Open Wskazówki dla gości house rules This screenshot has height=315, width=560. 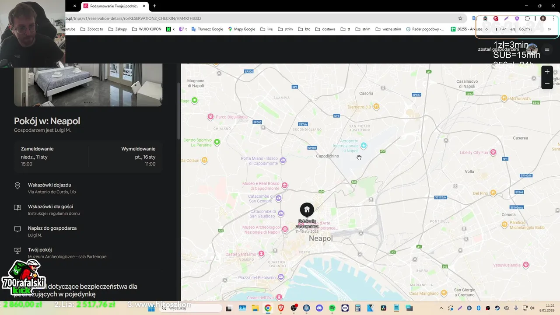click(x=88, y=210)
